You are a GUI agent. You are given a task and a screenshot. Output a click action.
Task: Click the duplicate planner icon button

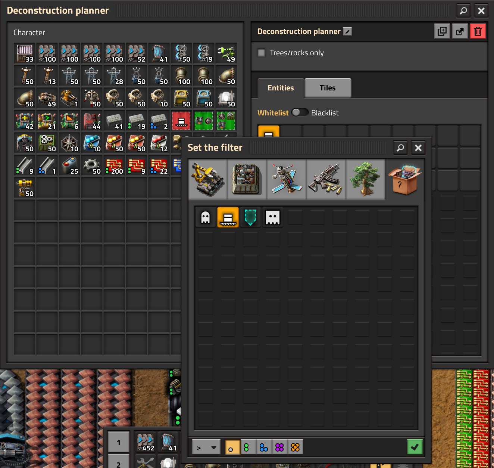442,31
